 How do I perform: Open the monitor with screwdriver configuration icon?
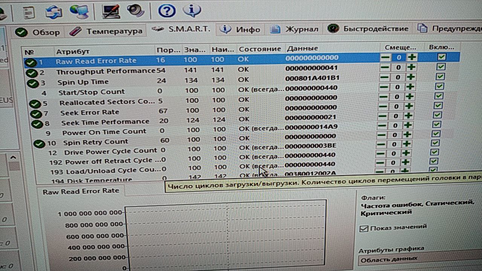111,11
